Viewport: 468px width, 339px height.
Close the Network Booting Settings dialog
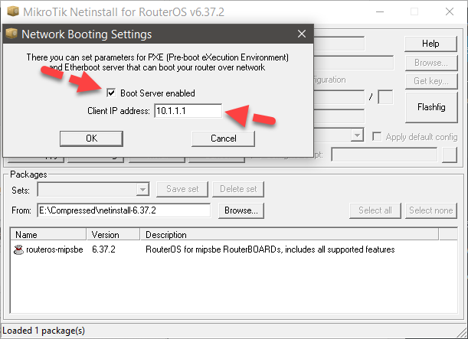[302, 34]
